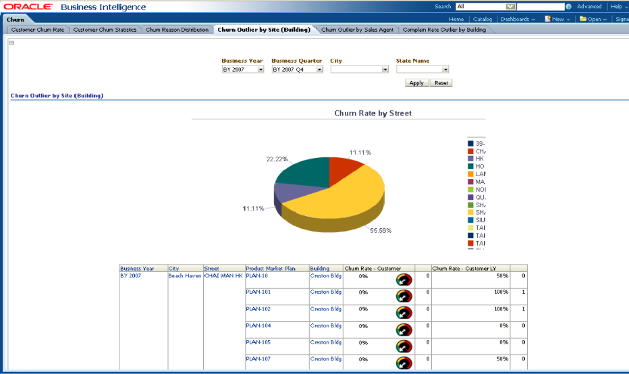The height and width of the screenshot is (374, 629).
Task: Click the Reset button
Action: [441, 83]
